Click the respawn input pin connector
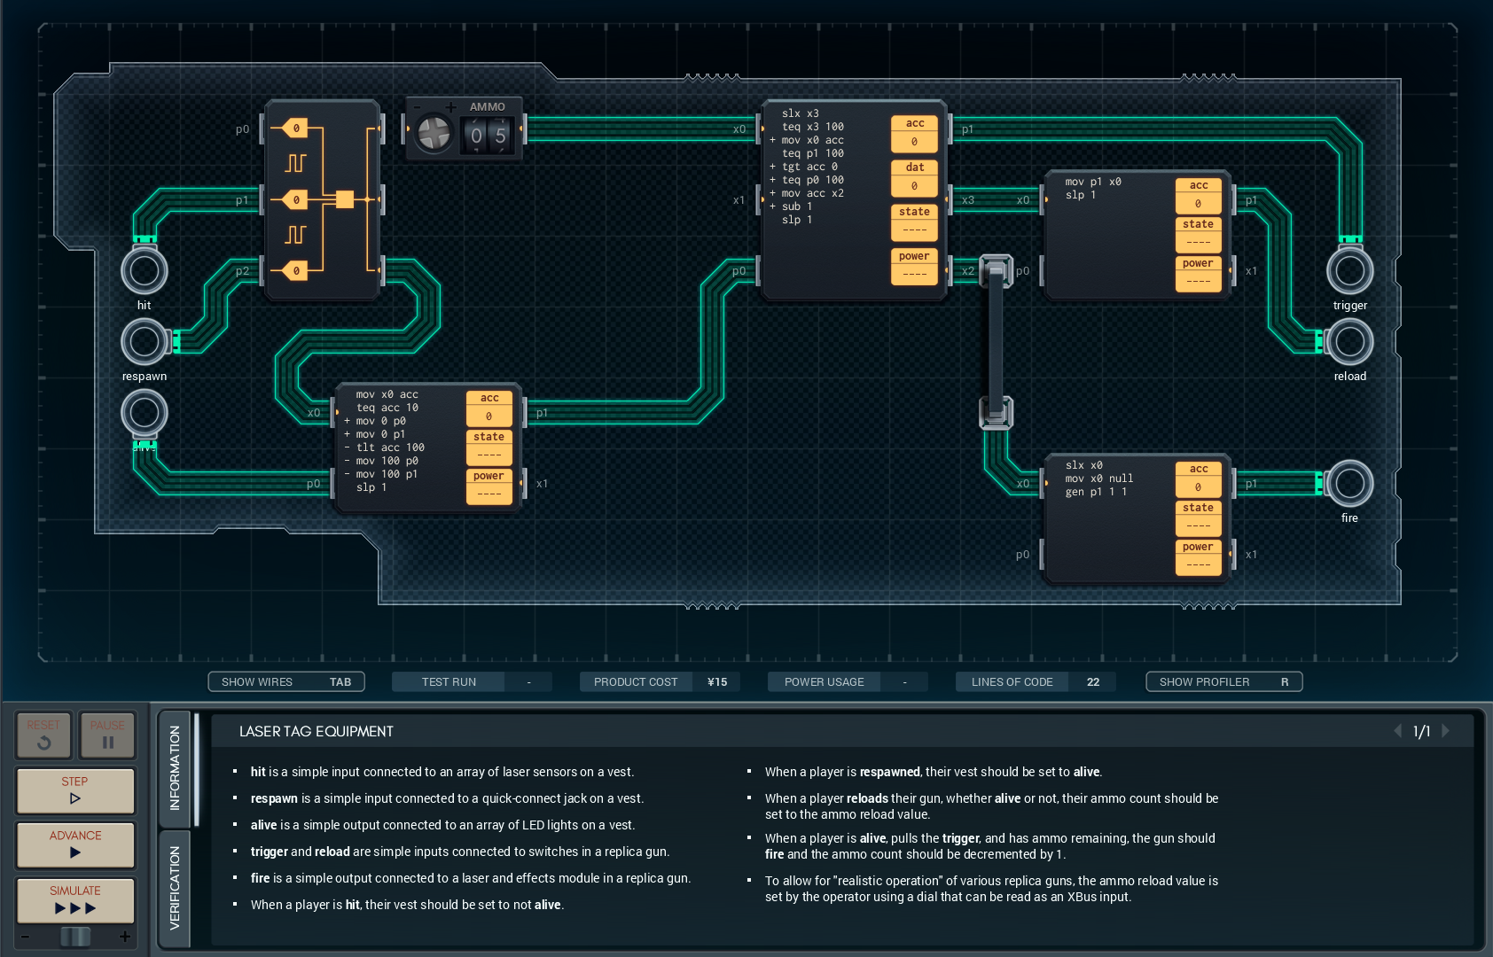 tap(144, 342)
